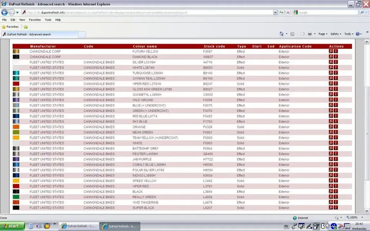370x231 pixels.
Task: Show info for SUPER BLACK row
Action: click(x=336, y=208)
